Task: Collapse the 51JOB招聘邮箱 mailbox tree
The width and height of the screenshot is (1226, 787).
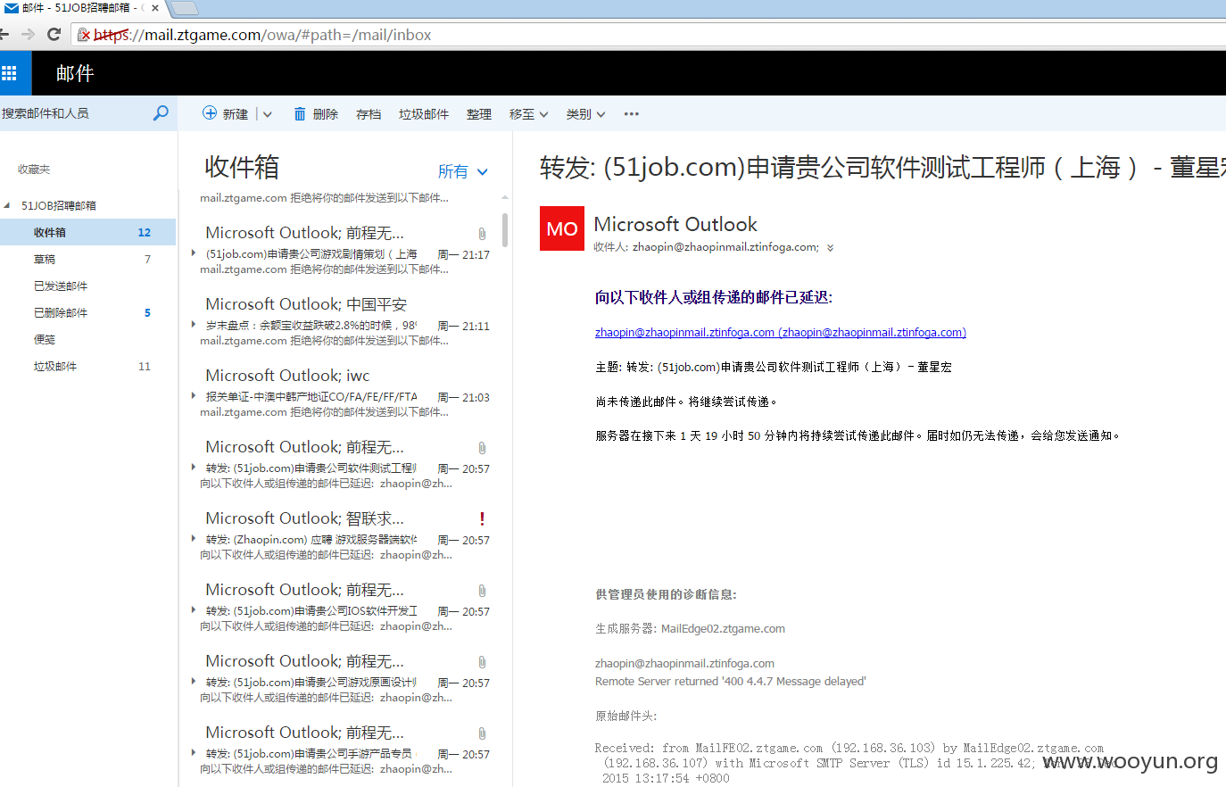Action: [7, 205]
